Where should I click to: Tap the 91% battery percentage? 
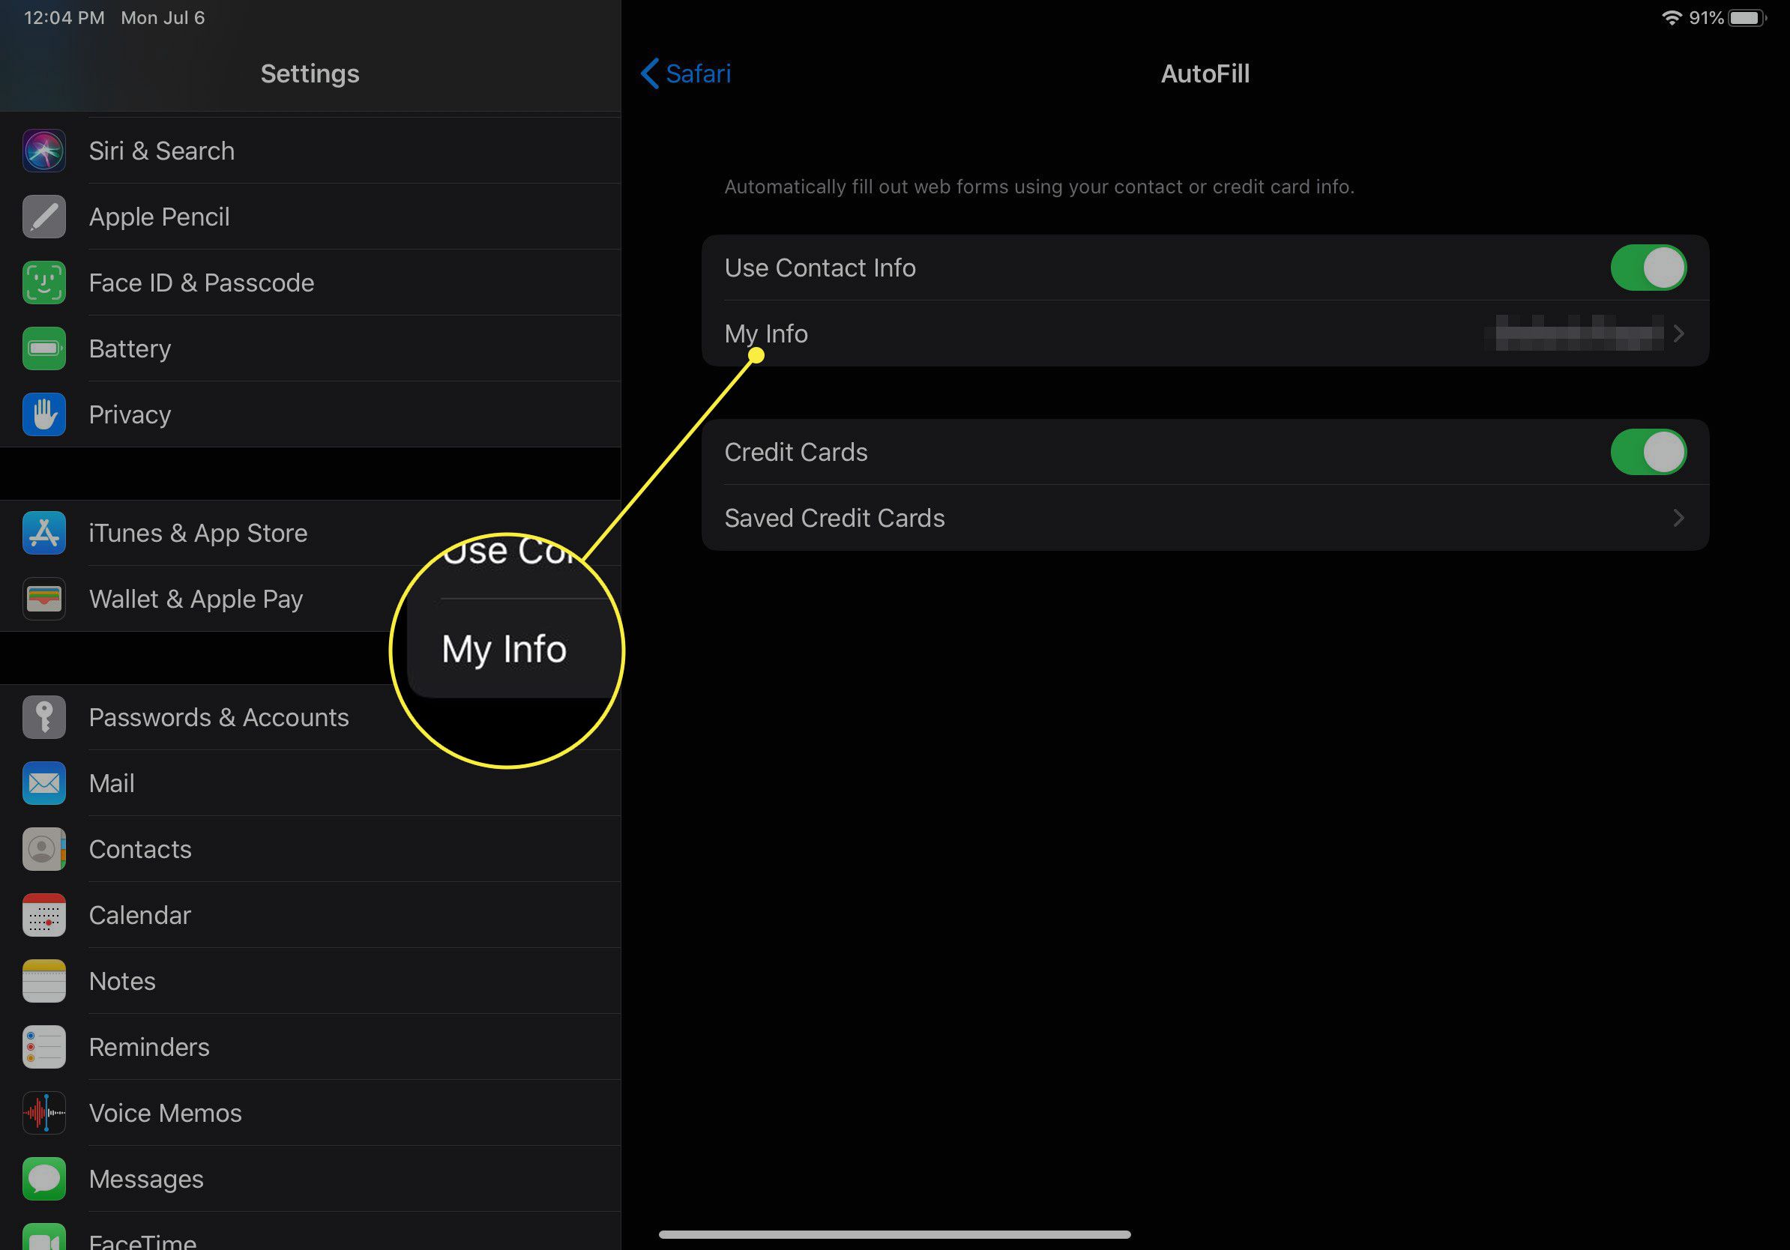pyautogui.click(x=1706, y=18)
